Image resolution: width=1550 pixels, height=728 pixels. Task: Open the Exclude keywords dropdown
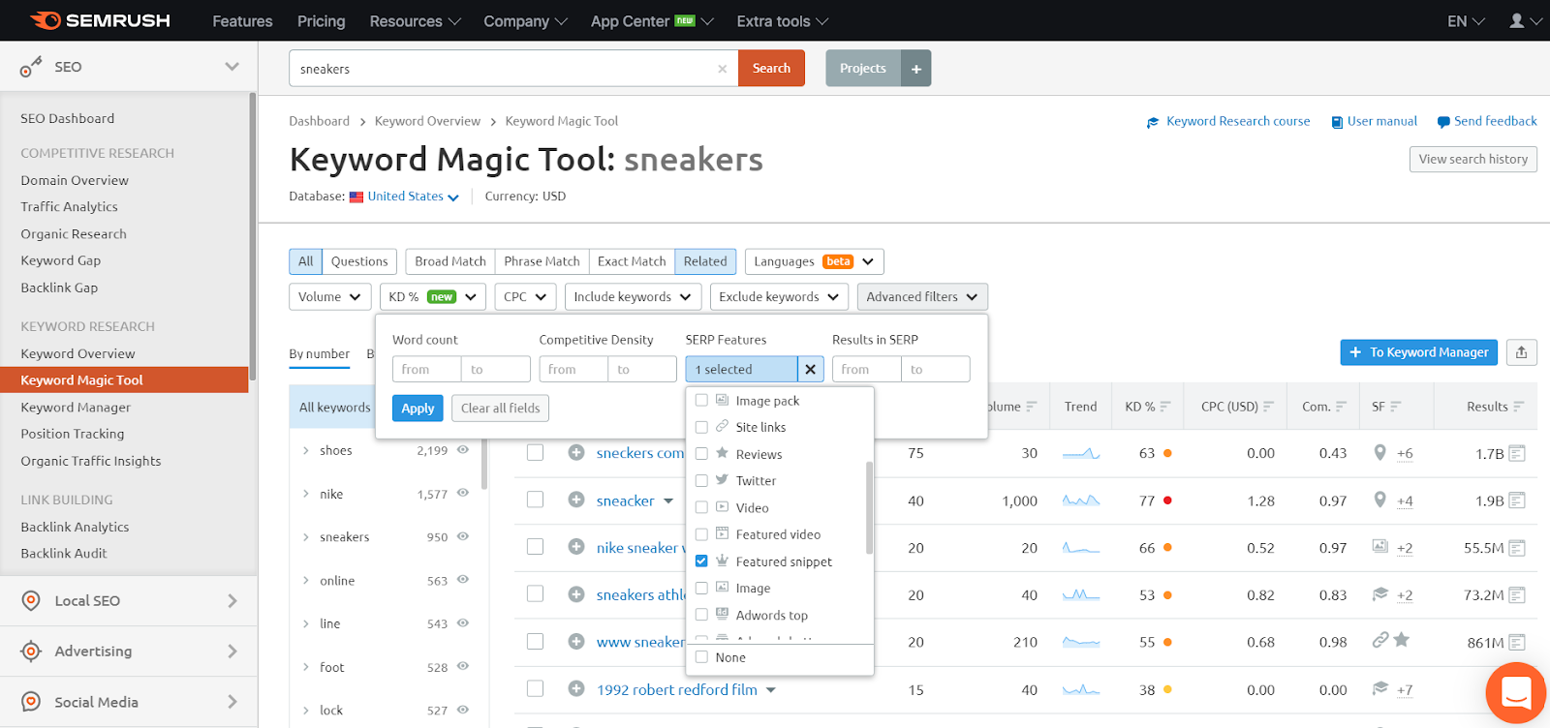click(x=780, y=296)
